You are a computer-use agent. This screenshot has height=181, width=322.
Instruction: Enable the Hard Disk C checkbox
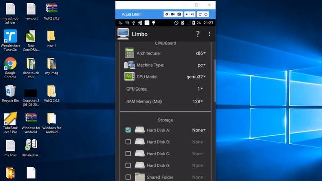(128, 154)
